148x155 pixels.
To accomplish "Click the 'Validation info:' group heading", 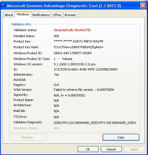I will 21,24.
